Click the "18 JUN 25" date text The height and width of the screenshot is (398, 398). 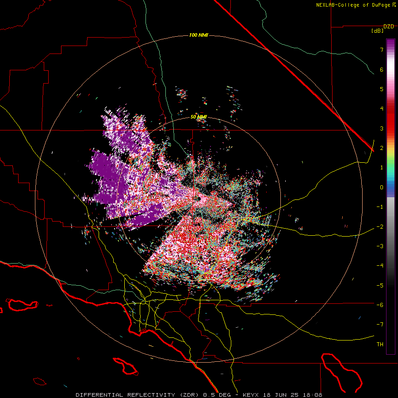280,395
